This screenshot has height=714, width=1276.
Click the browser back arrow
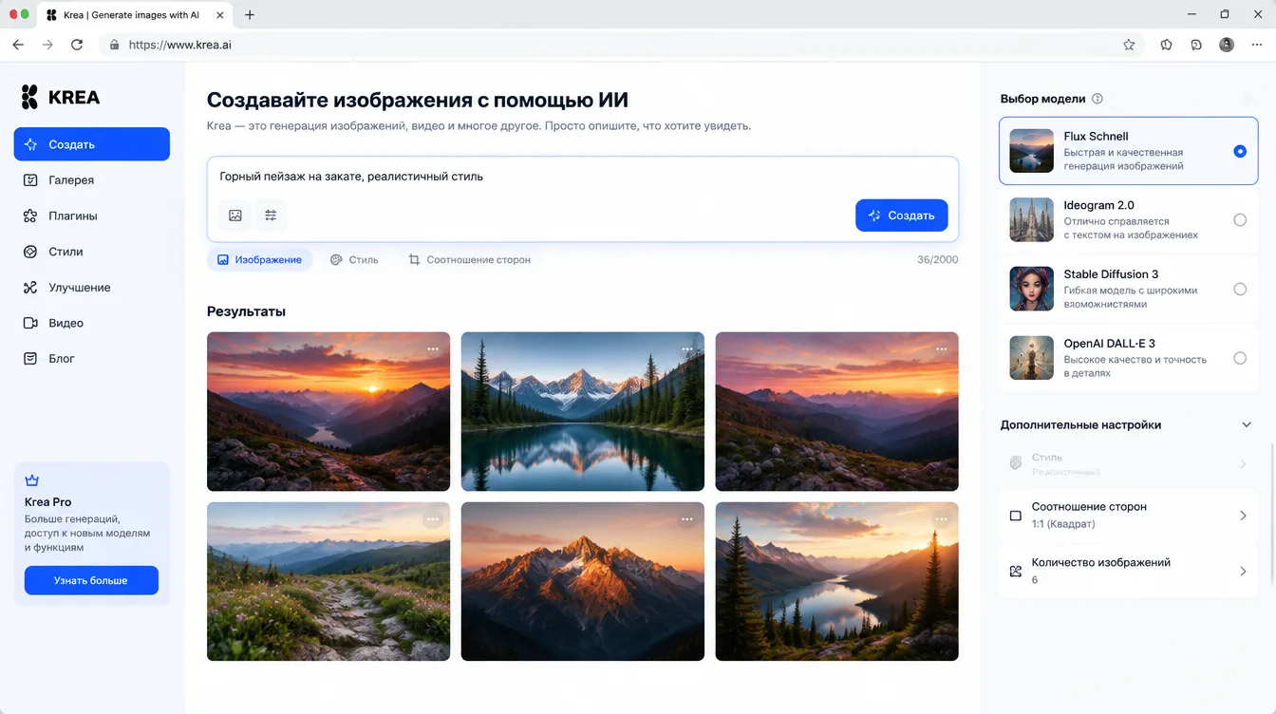click(x=18, y=45)
